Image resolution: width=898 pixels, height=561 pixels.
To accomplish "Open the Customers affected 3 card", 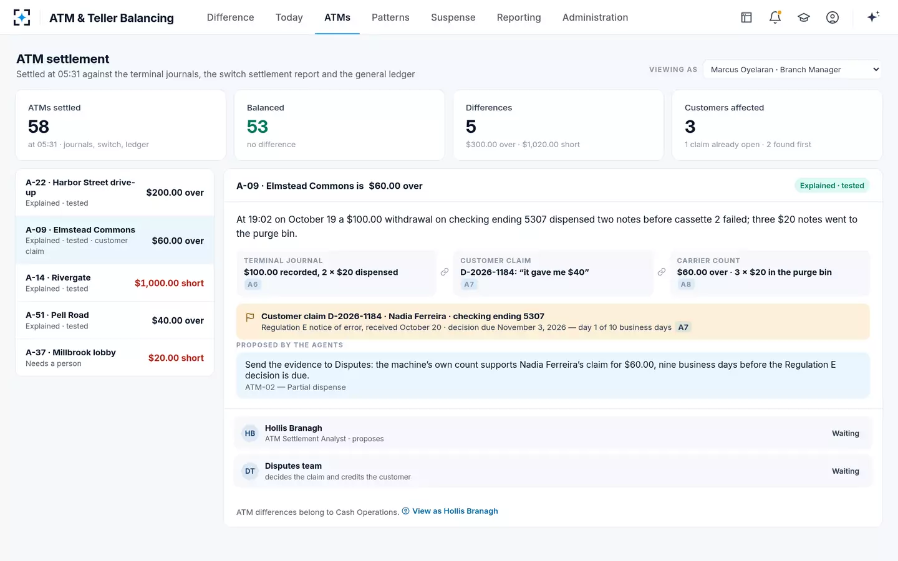I will pos(777,125).
